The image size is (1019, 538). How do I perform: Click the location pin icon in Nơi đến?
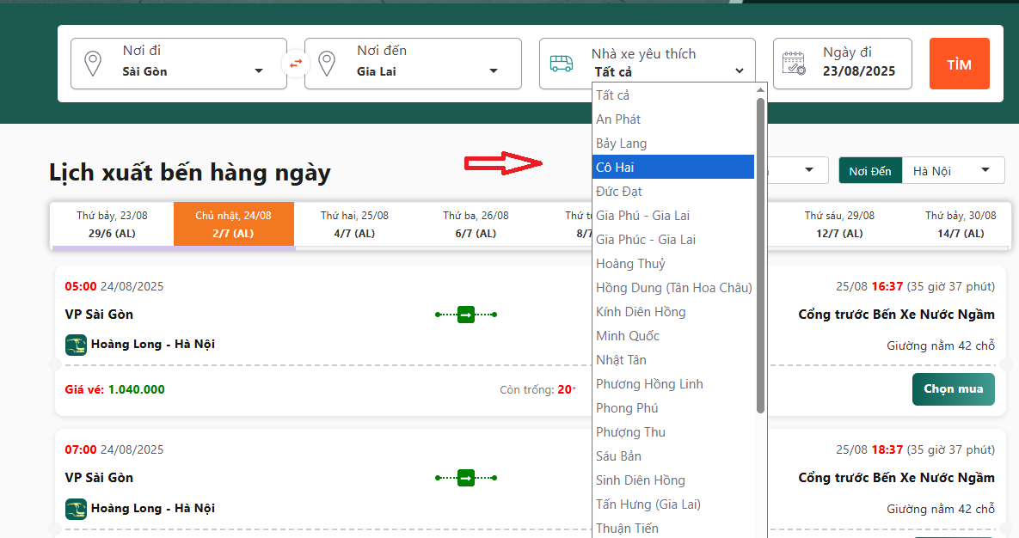pos(326,64)
